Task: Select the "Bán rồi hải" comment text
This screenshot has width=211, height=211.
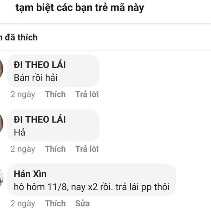Action: pyautogui.click(x=36, y=78)
